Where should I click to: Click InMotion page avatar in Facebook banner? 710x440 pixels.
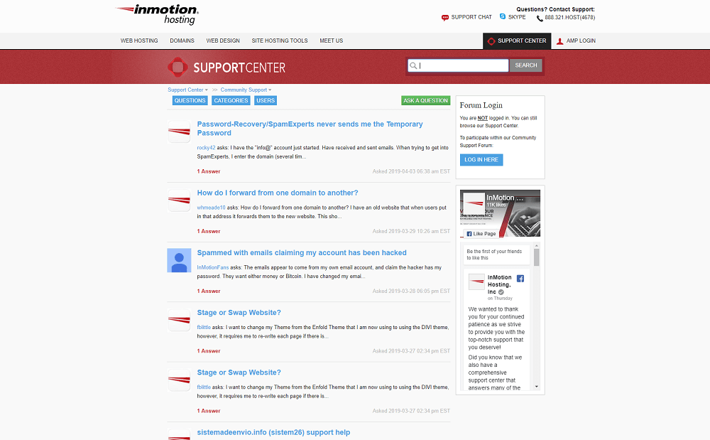tap(474, 203)
